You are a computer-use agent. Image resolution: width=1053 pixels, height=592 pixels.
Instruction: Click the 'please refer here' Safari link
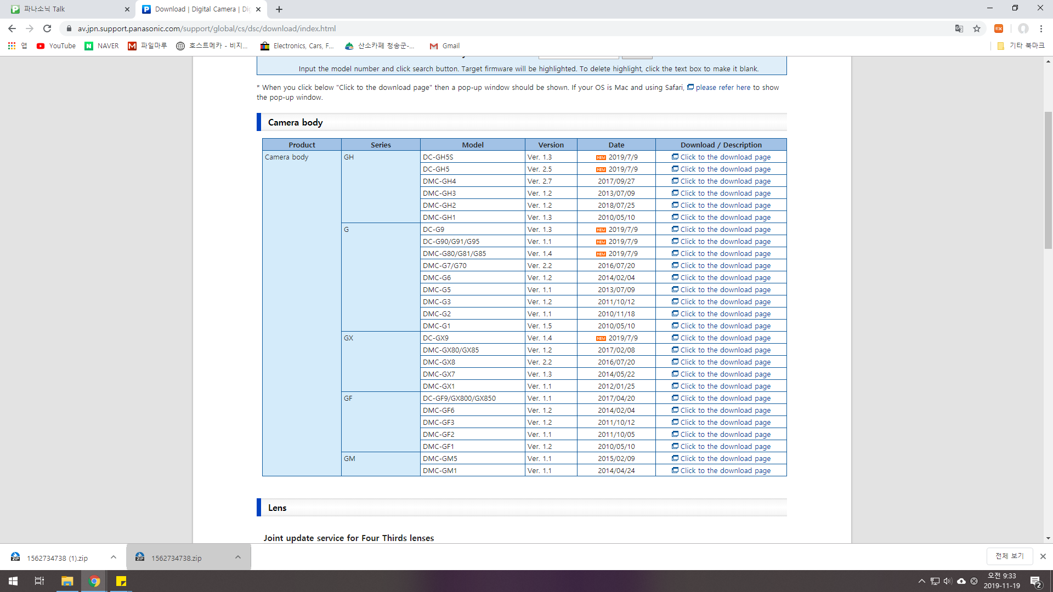coord(723,87)
